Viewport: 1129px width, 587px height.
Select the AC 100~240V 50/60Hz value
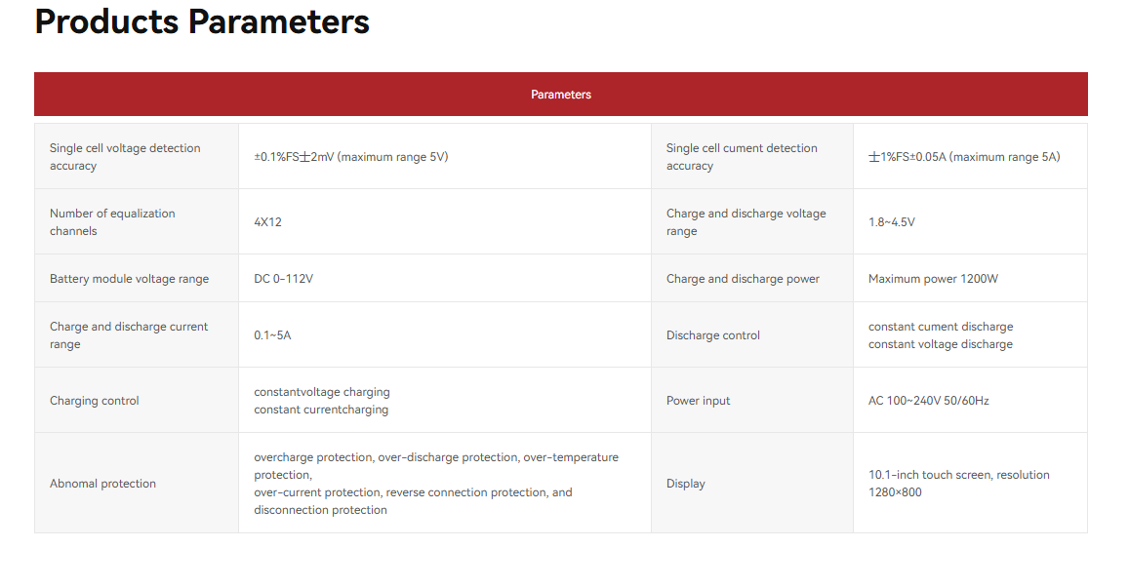click(x=929, y=401)
